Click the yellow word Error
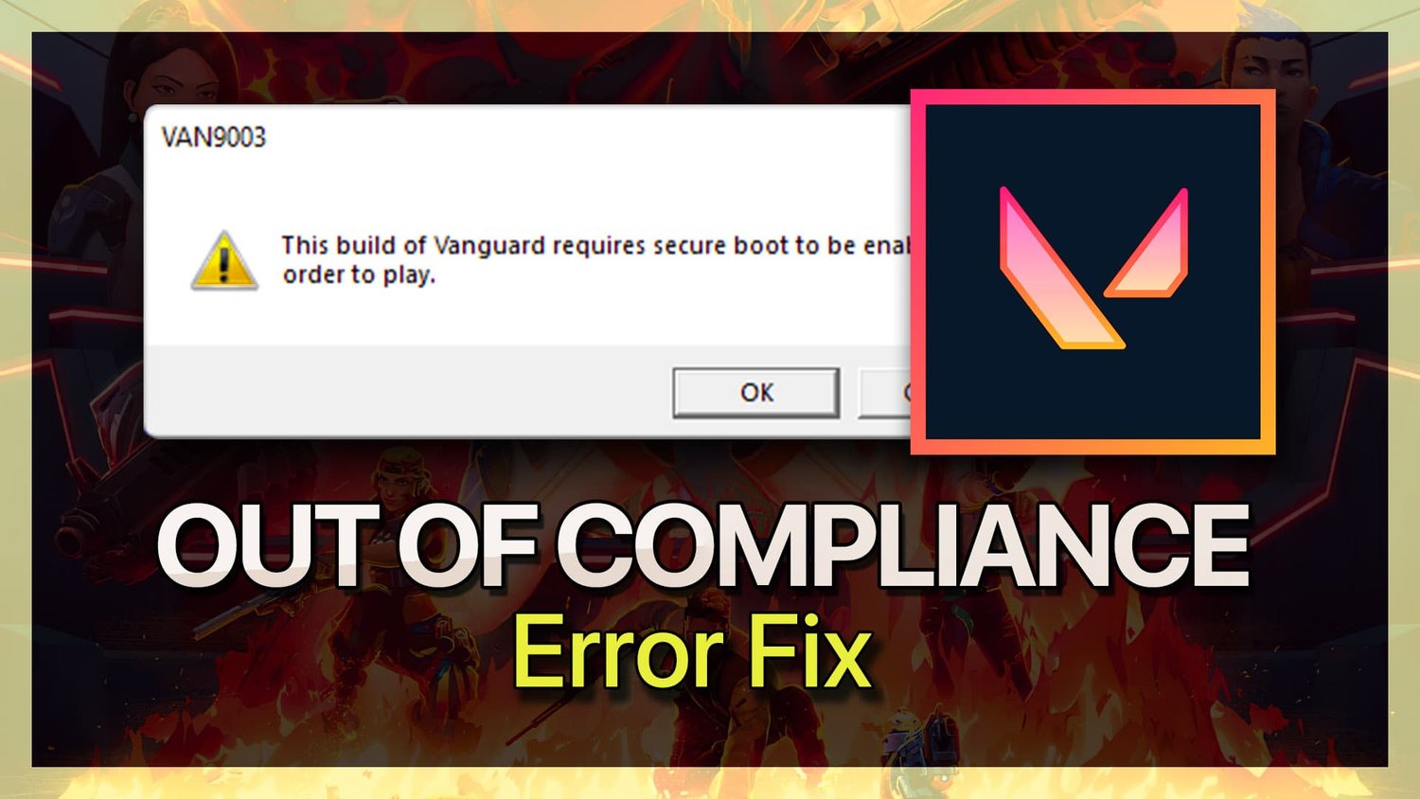The height and width of the screenshot is (799, 1420). 619,652
